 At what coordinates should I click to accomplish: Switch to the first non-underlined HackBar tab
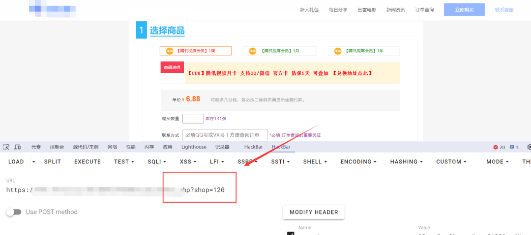point(254,147)
